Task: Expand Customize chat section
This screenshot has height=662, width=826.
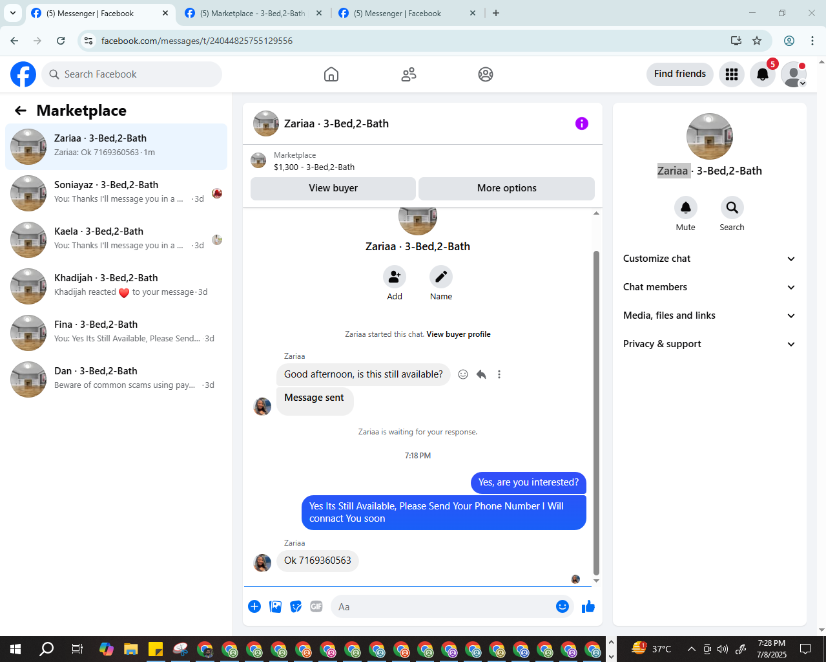Action: (710, 259)
